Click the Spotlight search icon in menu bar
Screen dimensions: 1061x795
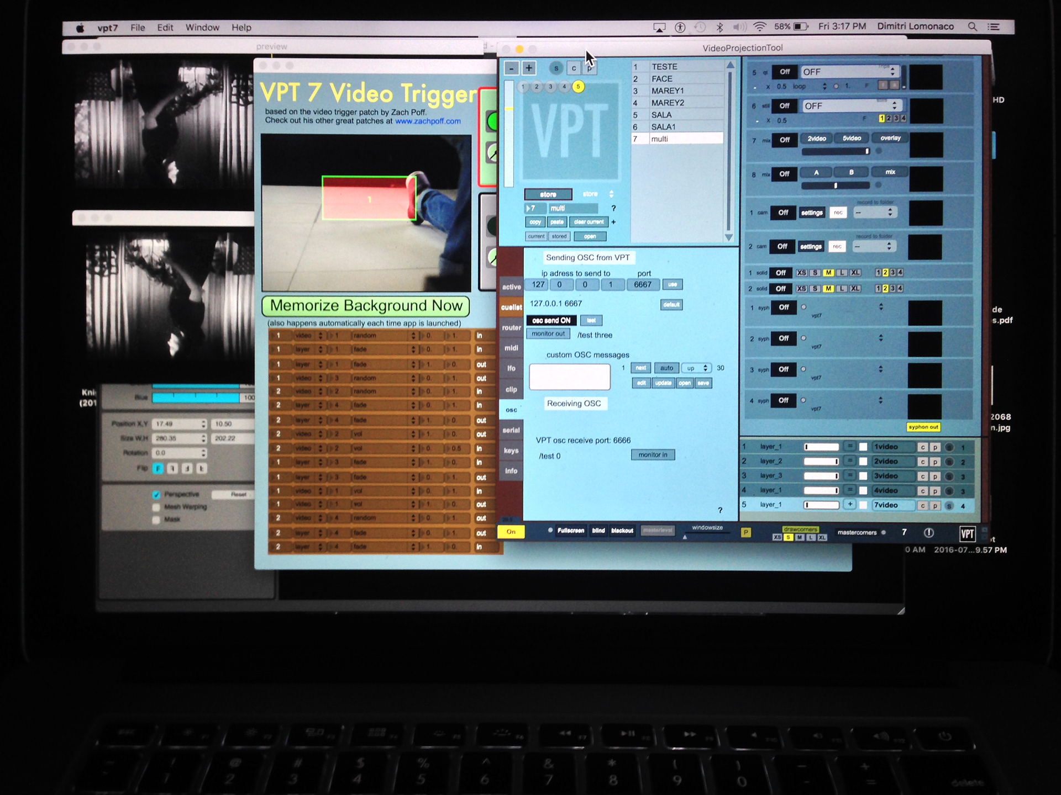[x=973, y=26]
